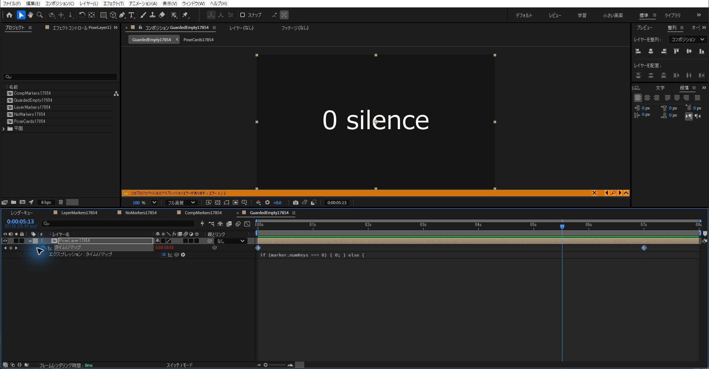
Task: Open the parent なし dropdown for PoseLayer17854
Action: (231, 241)
